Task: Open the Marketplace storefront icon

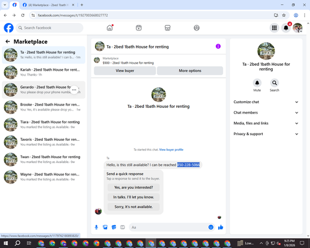Action: pos(167,28)
